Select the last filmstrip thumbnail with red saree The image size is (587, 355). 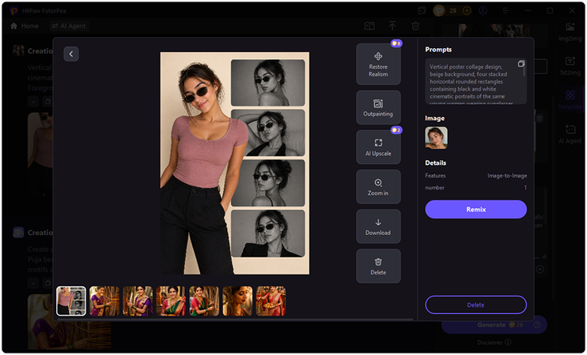tap(271, 301)
